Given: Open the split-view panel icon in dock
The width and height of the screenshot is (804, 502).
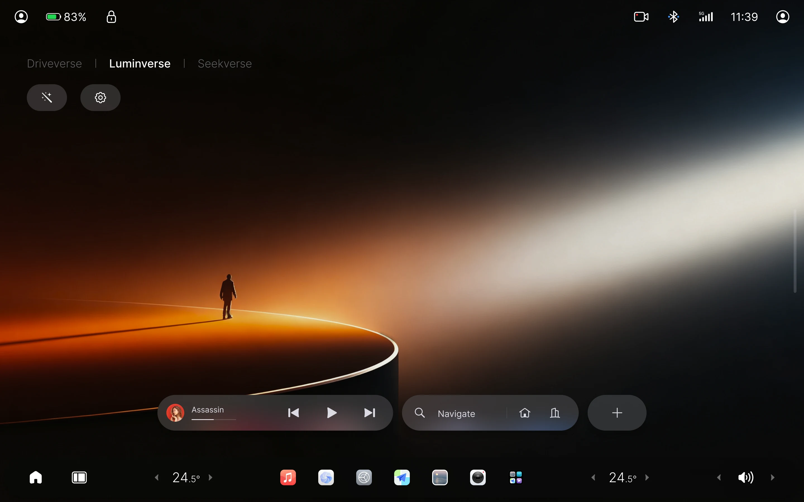Looking at the screenshot, I should tap(79, 477).
